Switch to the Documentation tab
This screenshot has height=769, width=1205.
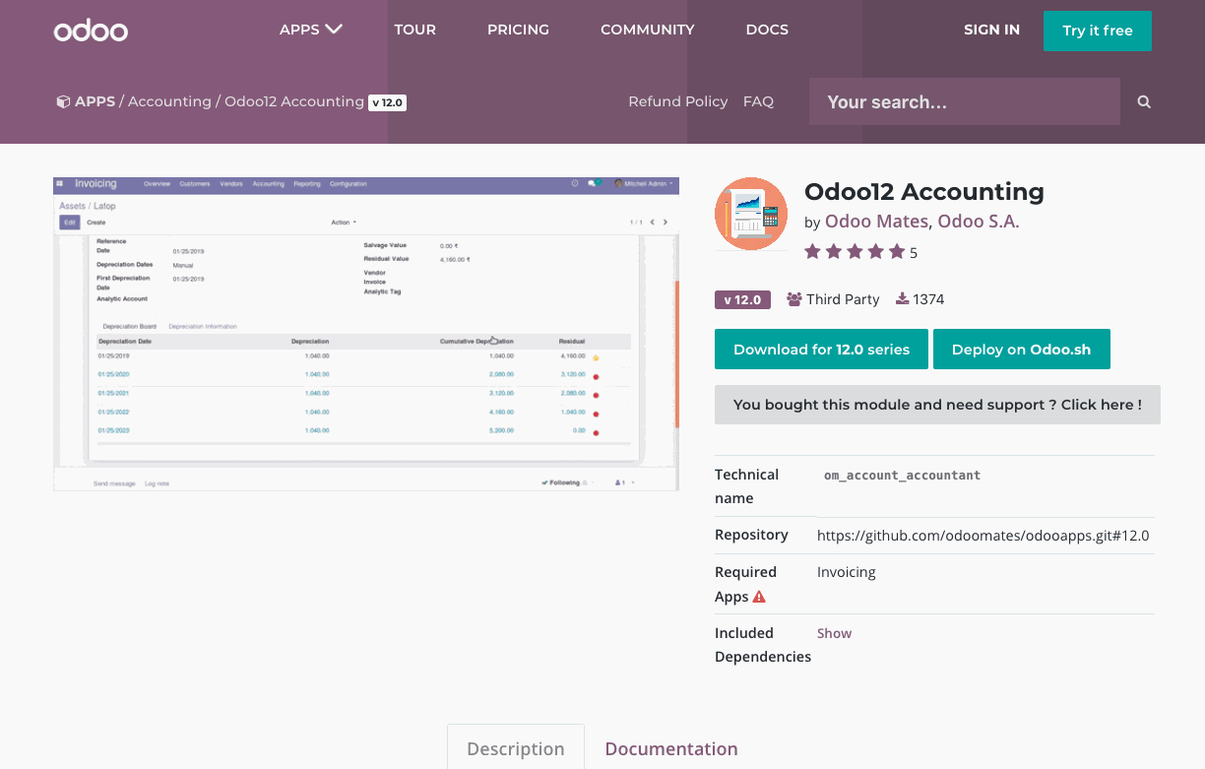(x=670, y=748)
